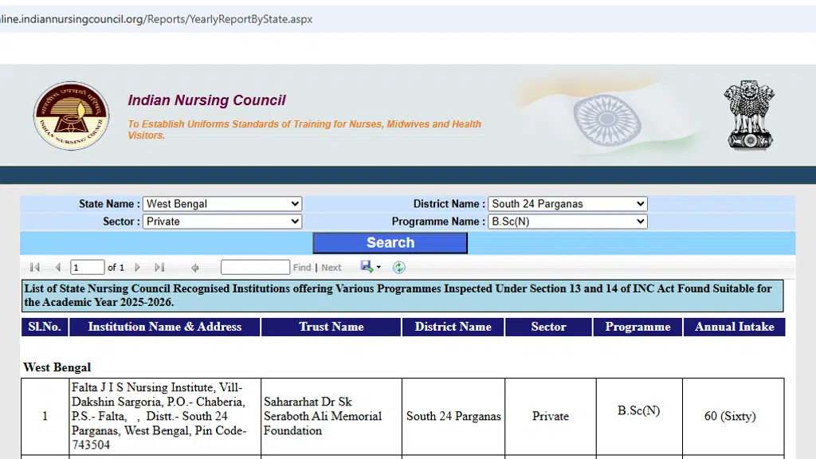The height and width of the screenshot is (459, 816).
Task: Click the South 24 Parganas table cell
Action: (453, 416)
